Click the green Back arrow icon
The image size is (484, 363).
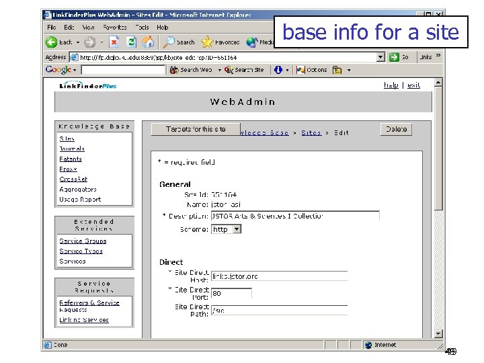click(51, 42)
